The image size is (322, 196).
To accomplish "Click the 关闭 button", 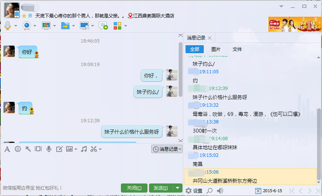I will click(x=134, y=188).
